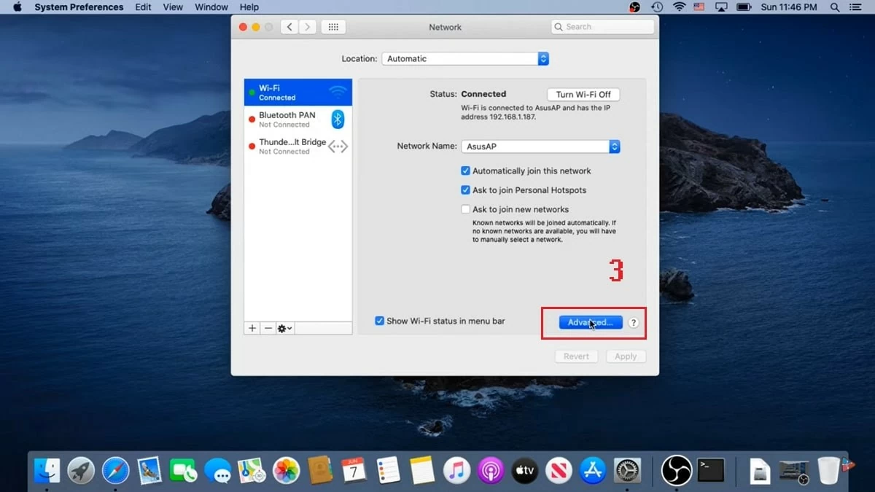Open the Show All preferences grid icon
This screenshot has height=492, width=875.
point(333,26)
